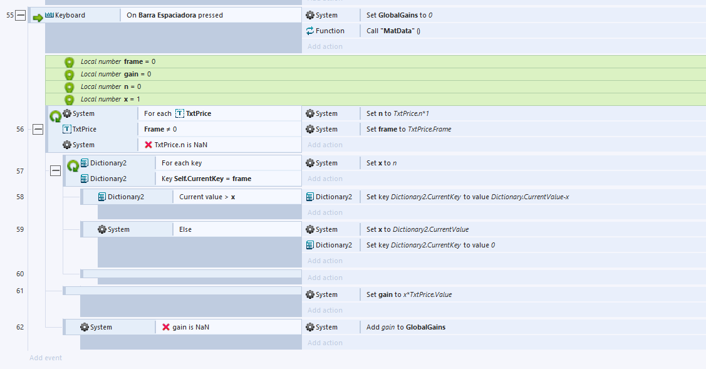Click the Keyboard object icon in event 55
This screenshot has height=369, width=706.
click(49, 15)
